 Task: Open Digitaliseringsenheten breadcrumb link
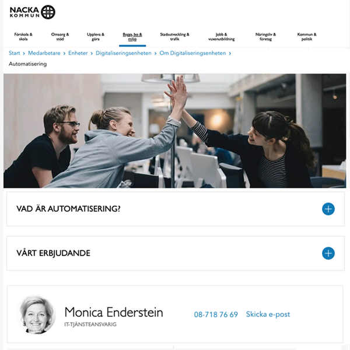pos(124,53)
